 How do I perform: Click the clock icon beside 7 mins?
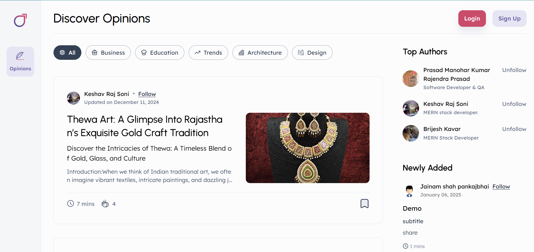click(x=71, y=204)
